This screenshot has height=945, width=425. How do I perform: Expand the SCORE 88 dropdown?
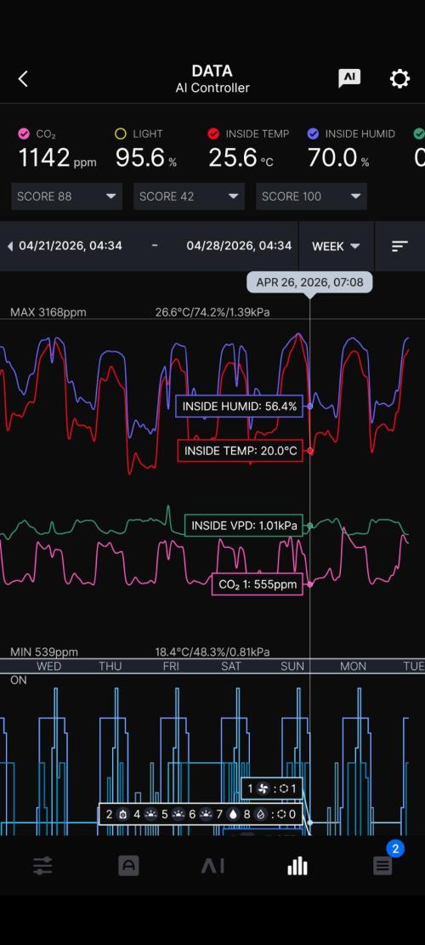click(67, 196)
